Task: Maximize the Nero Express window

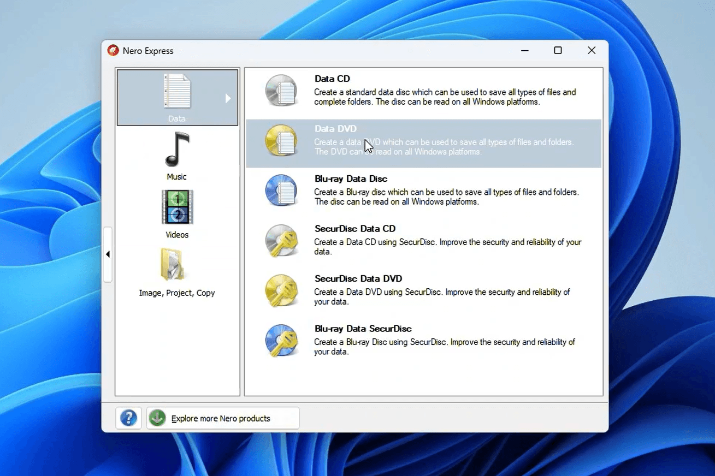Action: coord(558,50)
